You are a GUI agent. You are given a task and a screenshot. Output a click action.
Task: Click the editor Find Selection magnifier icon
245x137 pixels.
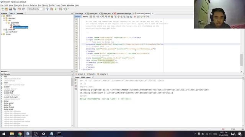tap(103, 17)
